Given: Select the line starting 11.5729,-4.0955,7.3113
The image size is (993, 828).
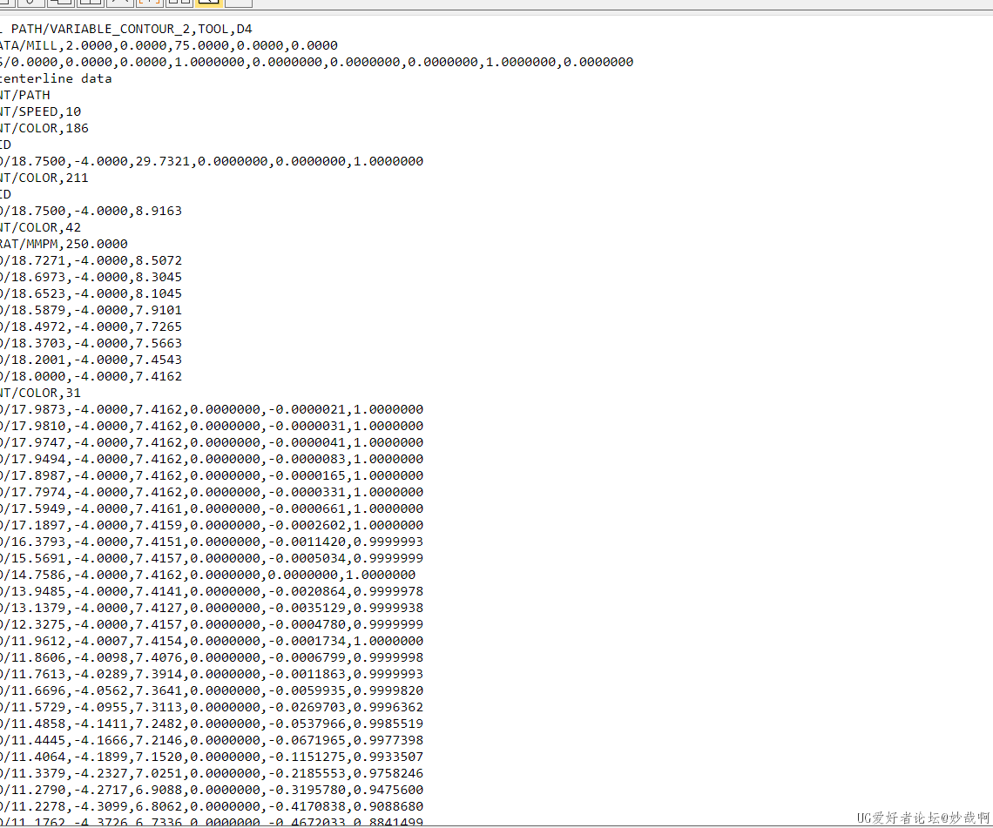Looking at the screenshot, I should coord(212,707).
